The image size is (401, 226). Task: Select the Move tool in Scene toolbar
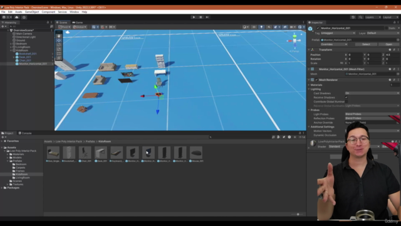(x=59, y=40)
